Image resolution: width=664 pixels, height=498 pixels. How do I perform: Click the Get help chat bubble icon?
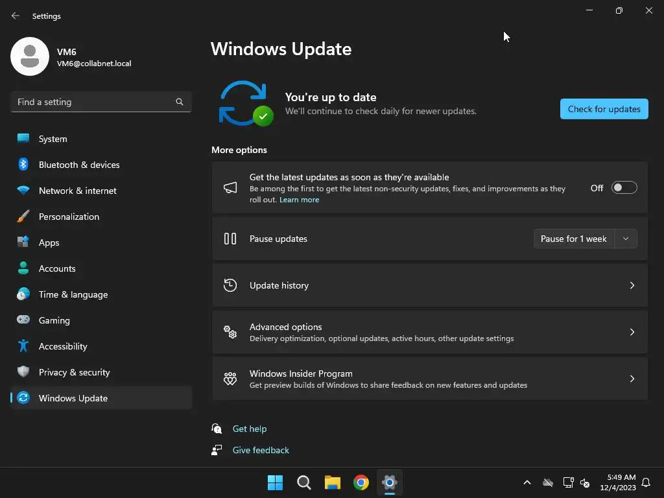tap(217, 429)
